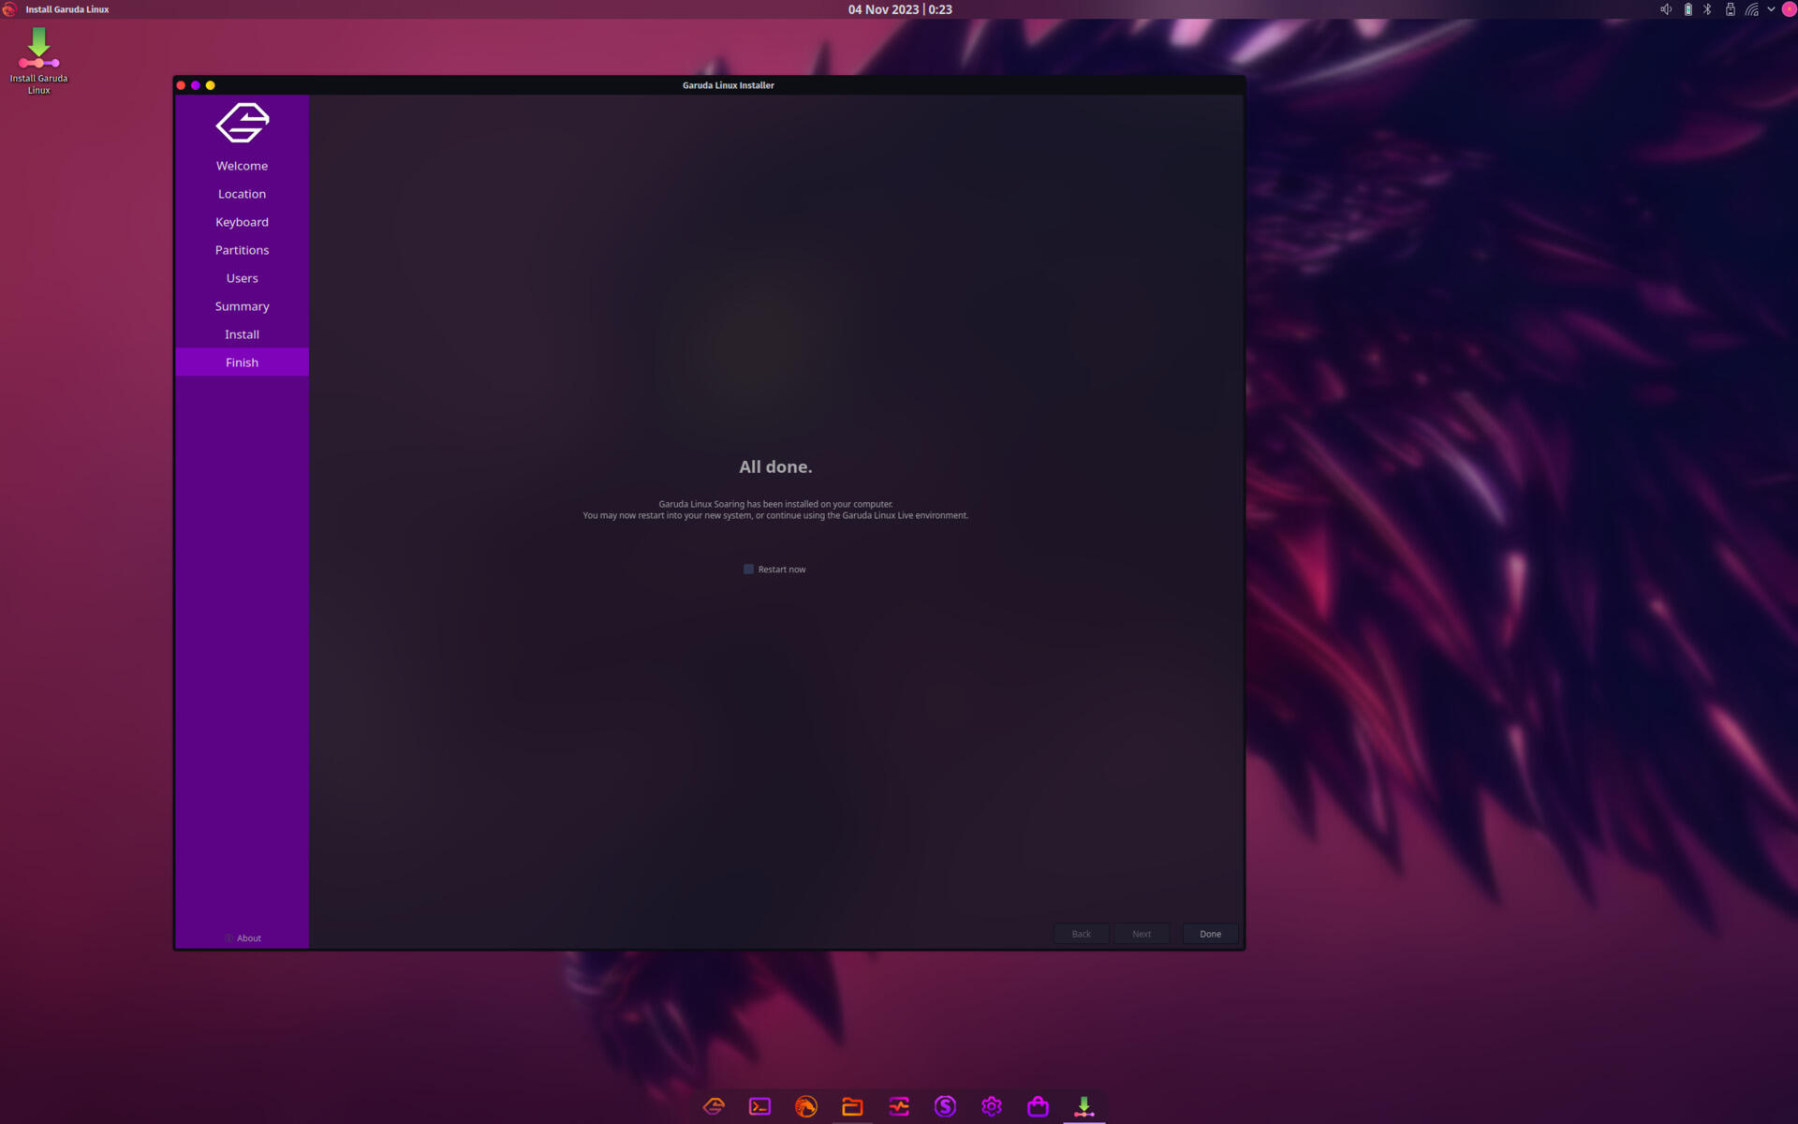Open the system monitor dock icon

coord(899,1106)
